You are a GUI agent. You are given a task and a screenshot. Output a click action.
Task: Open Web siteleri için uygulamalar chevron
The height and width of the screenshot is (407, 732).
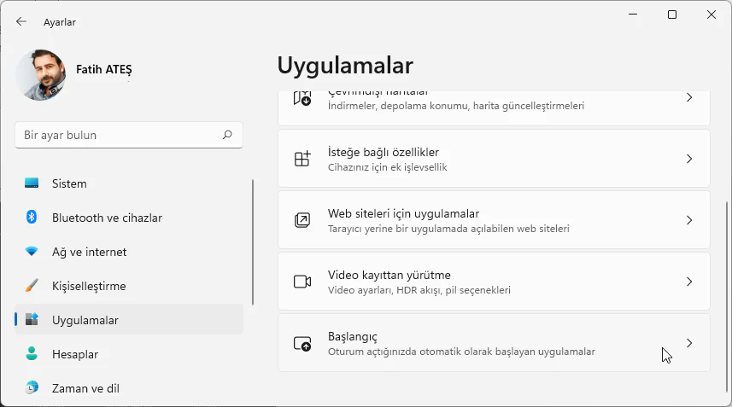point(689,220)
